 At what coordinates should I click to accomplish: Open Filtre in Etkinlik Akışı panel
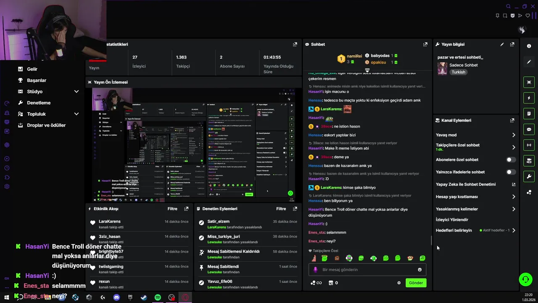[172, 209]
